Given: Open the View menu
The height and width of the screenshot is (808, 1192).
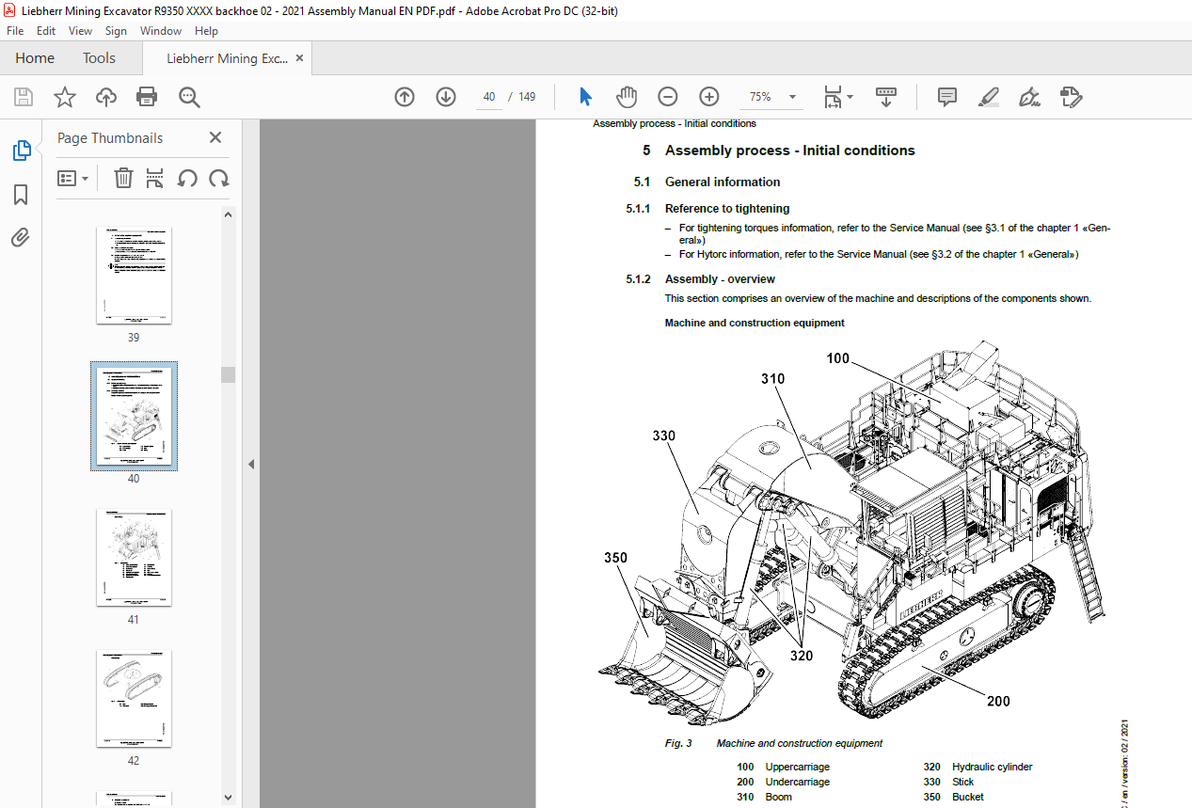Looking at the screenshot, I should [81, 31].
